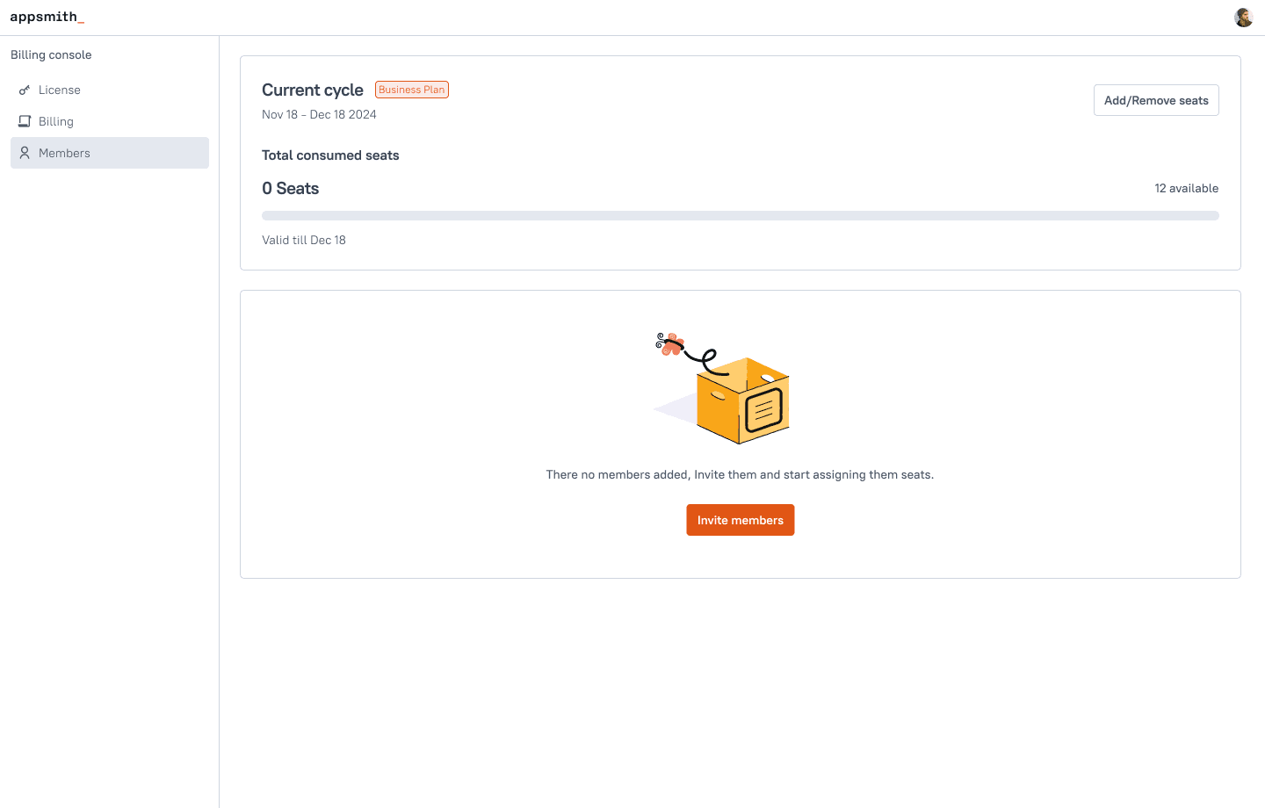
Task: Click the Nov 18 - Dec 18 2024 date range
Action: tap(319, 114)
